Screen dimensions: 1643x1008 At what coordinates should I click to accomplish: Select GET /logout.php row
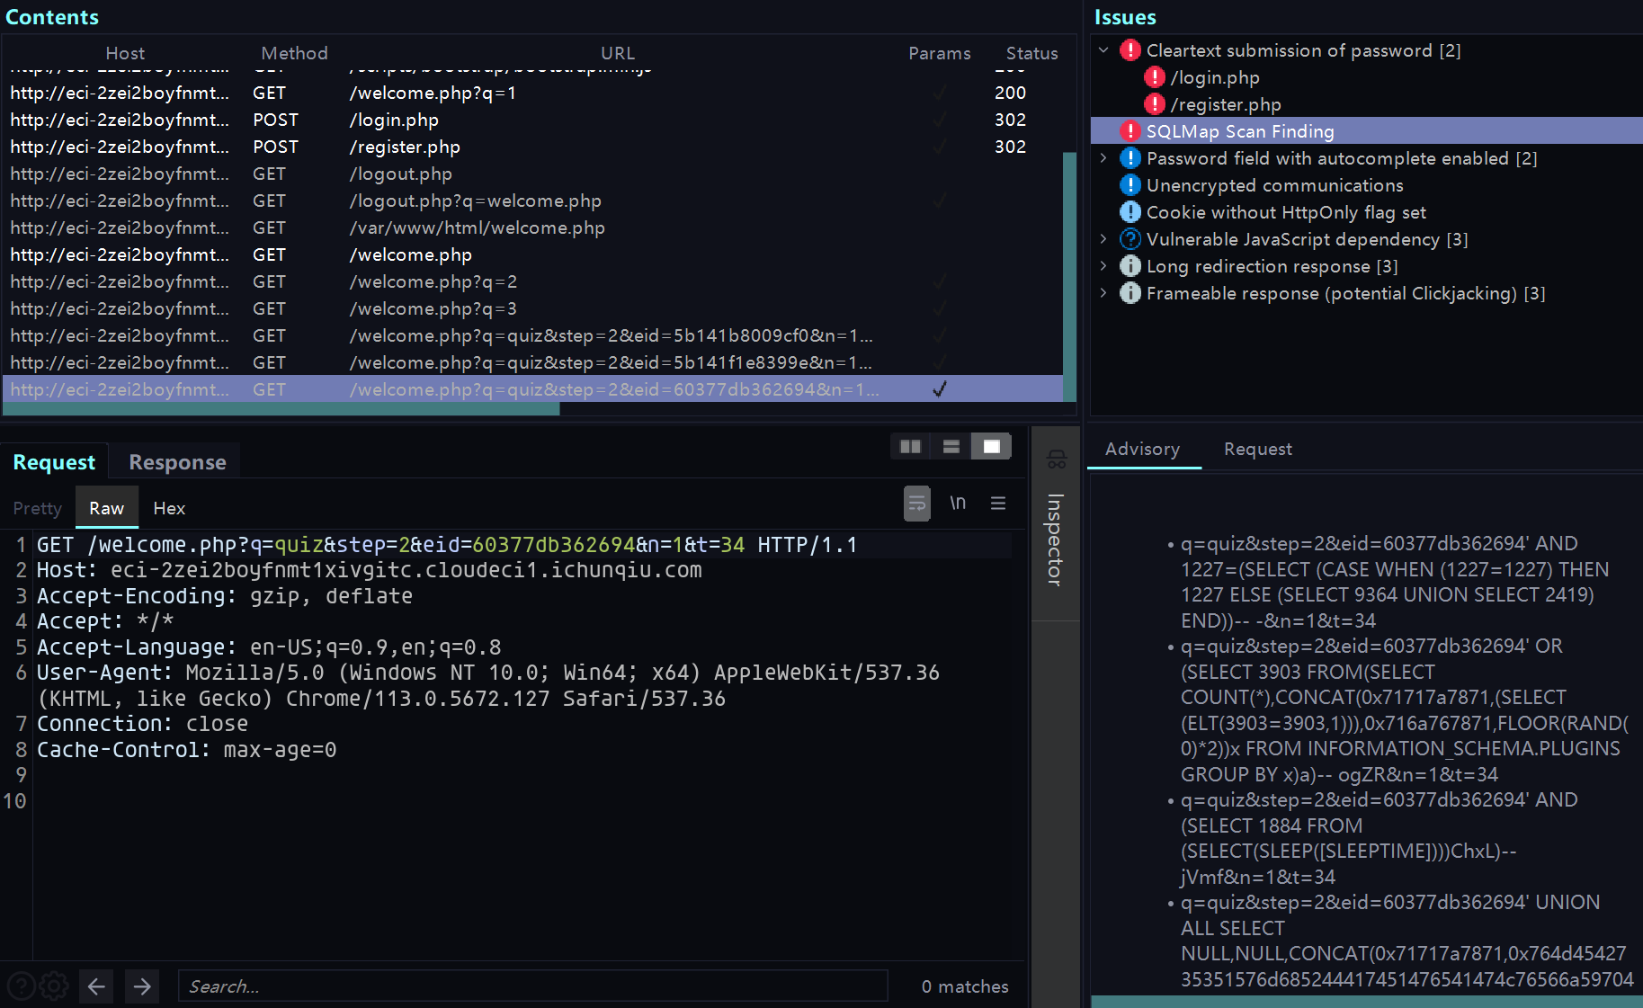point(532,174)
